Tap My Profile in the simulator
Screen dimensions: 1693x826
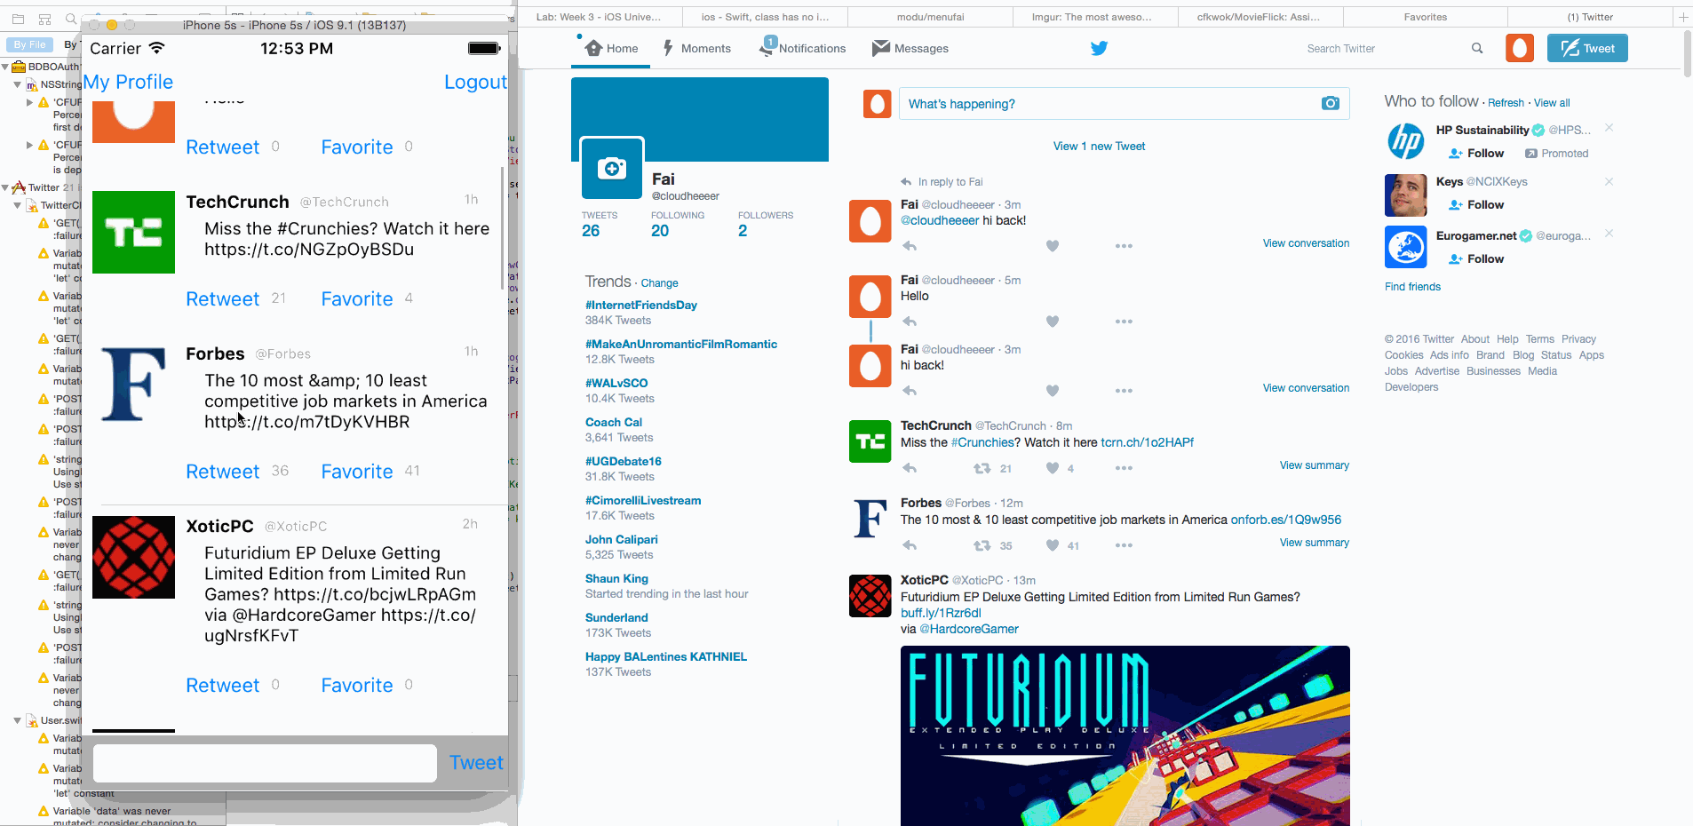[x=128, y=82]
